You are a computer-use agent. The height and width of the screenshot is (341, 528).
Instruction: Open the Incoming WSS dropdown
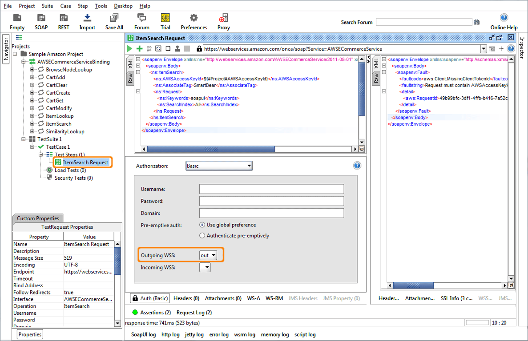(205, 268)
